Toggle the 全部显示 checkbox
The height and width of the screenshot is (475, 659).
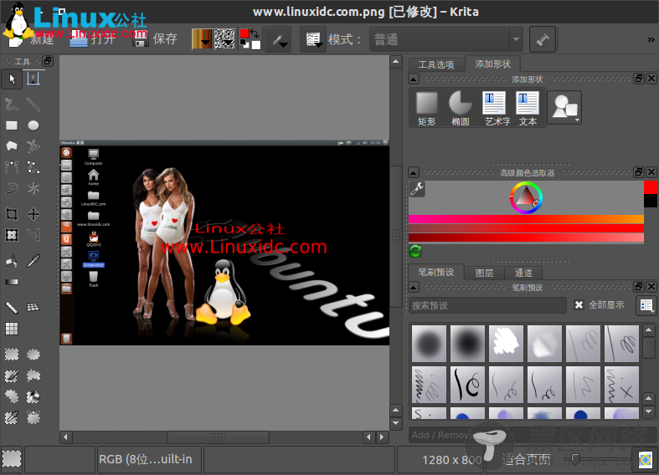[x=579, y=305]
